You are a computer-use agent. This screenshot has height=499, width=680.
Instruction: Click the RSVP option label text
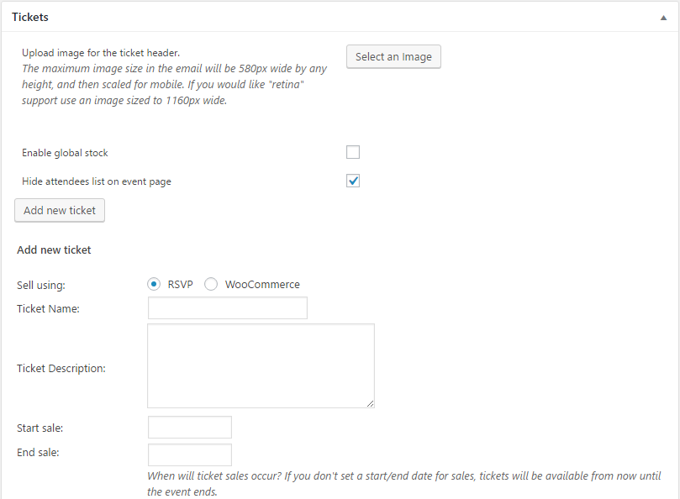[x=180, y=285]
